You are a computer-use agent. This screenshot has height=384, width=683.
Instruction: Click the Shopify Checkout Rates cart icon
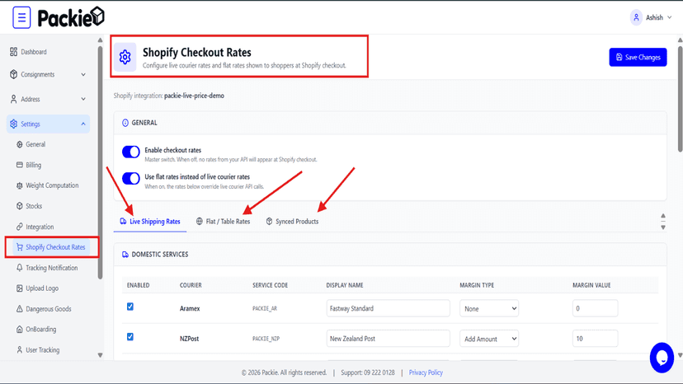19,247
